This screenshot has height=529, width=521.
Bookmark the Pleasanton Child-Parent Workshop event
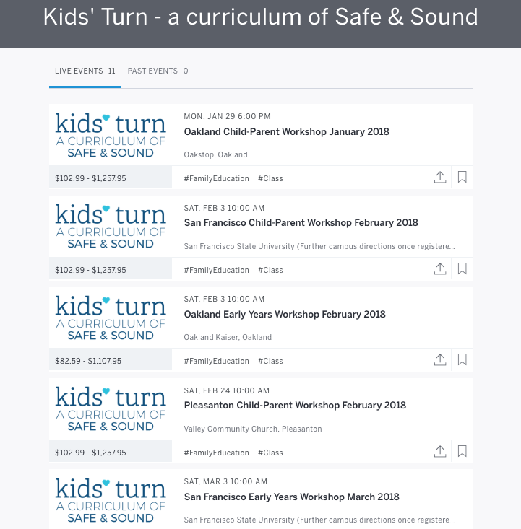[462, 452]
